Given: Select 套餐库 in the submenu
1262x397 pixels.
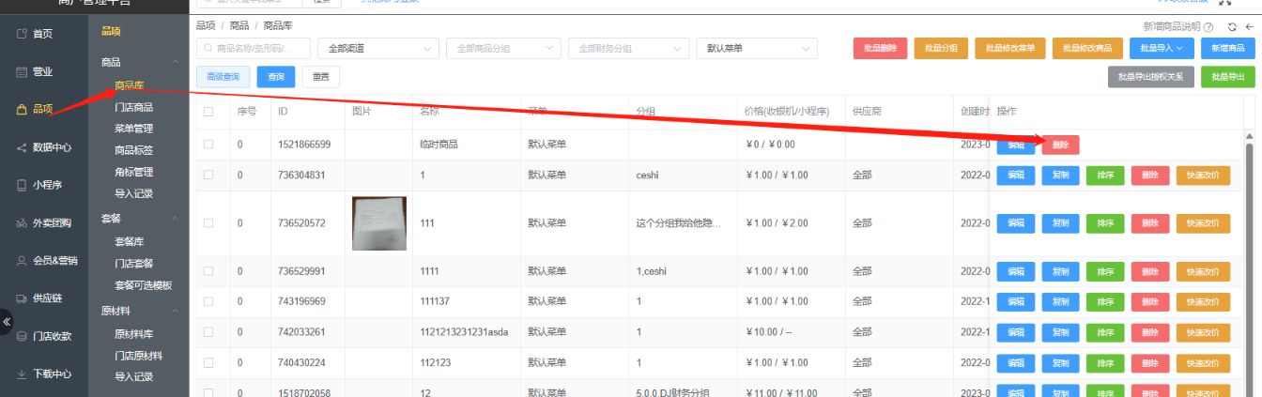Looking at the screenshot, I should (130, 241).
